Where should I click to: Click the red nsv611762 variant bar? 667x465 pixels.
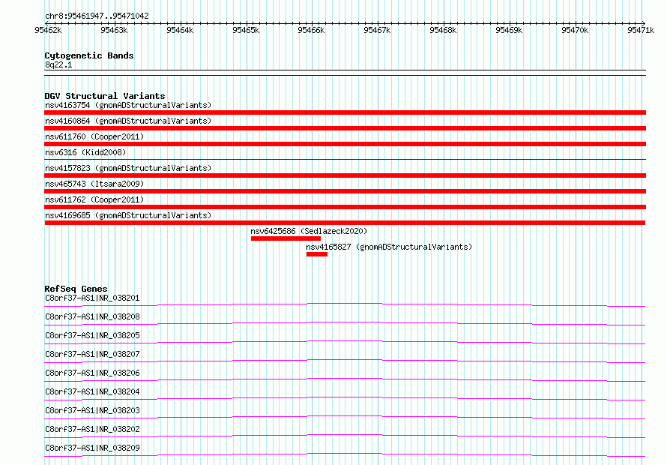[x=345, y=207]
